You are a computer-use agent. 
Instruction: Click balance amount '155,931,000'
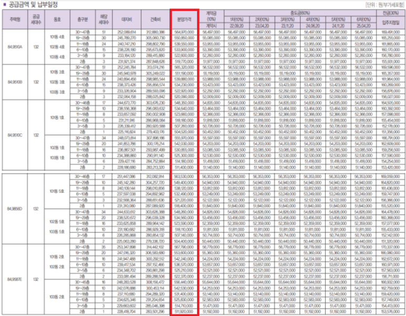tap(391, 61)
